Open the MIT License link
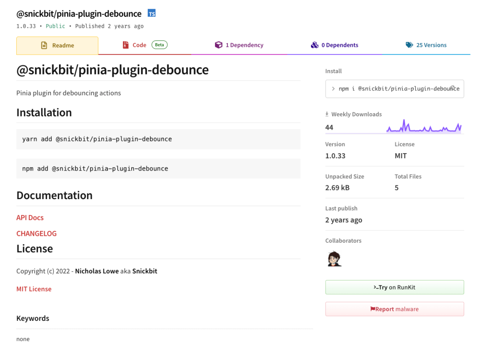 (x=34, y=289)
